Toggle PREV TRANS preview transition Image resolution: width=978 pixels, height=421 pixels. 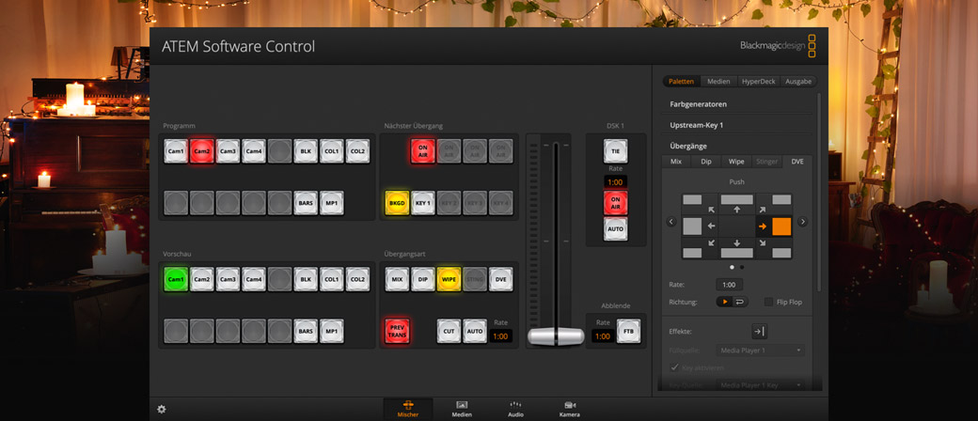pyautogui.click(x=397, y=331)
